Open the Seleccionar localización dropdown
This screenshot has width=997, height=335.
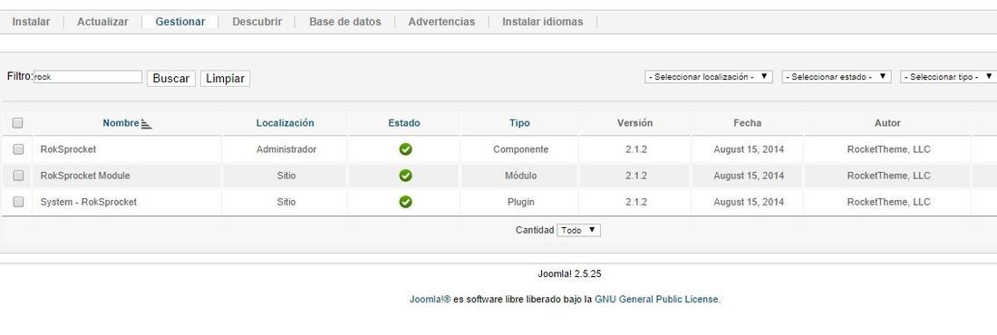click(x=709, y=76)
